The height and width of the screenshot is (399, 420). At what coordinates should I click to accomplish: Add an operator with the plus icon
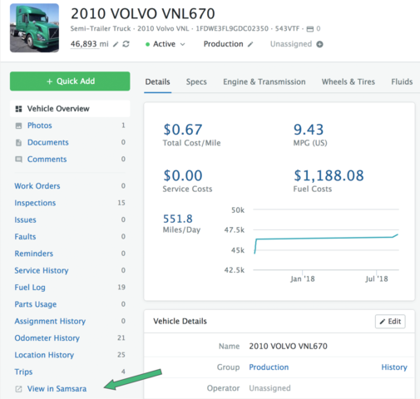pos(319,44)
